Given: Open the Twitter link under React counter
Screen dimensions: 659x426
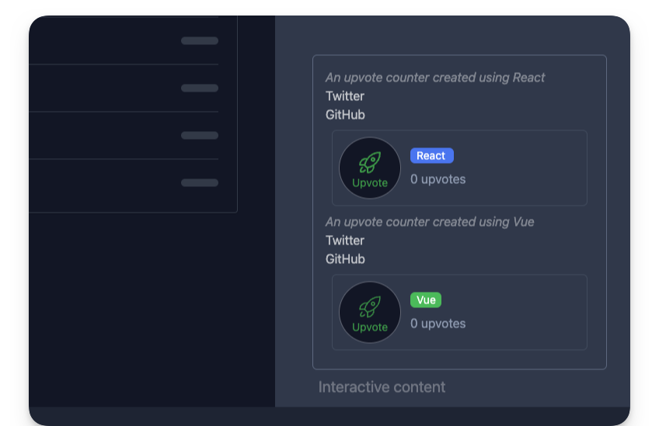Looking at the screenshot, I should (x=344, y=96).
